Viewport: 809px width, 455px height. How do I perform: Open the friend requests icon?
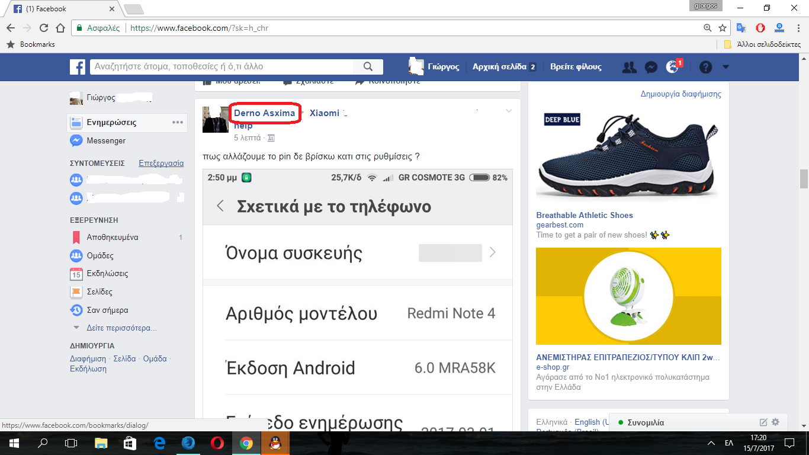pyautogui.click(x=629, y=67)
